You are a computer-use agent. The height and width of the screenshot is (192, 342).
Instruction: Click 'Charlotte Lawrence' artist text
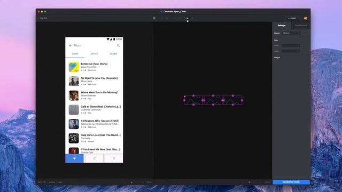pos(91,110)
